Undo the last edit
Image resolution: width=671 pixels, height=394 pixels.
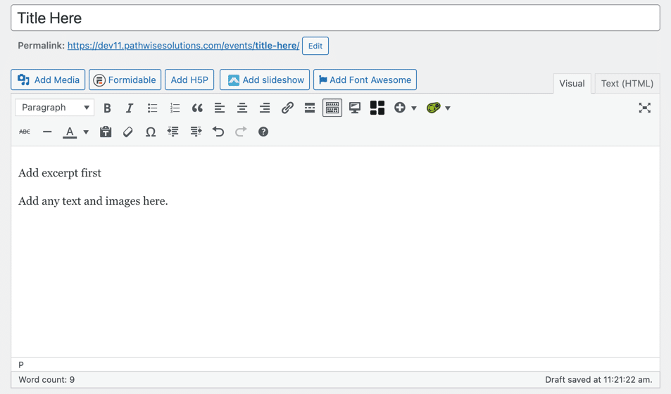(x=218, y=132)
